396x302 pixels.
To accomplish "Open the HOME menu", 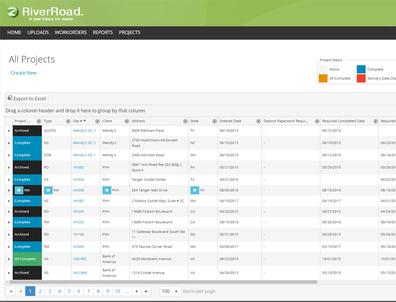I will [x=14, y=33].
